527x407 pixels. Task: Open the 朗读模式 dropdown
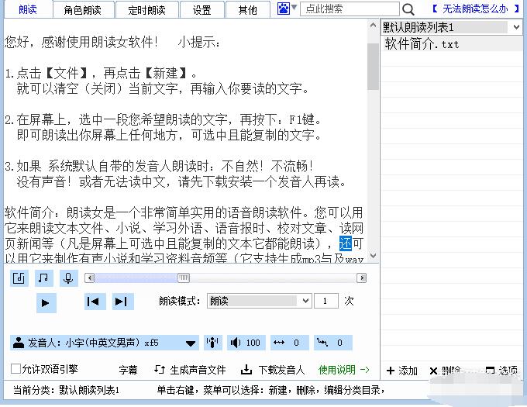tap(260, 301)
